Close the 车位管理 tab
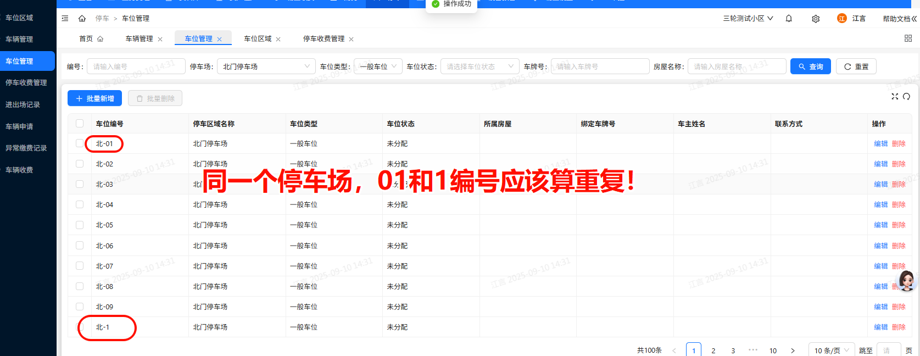This screenshot has height=356, width=920. [219, 39]
